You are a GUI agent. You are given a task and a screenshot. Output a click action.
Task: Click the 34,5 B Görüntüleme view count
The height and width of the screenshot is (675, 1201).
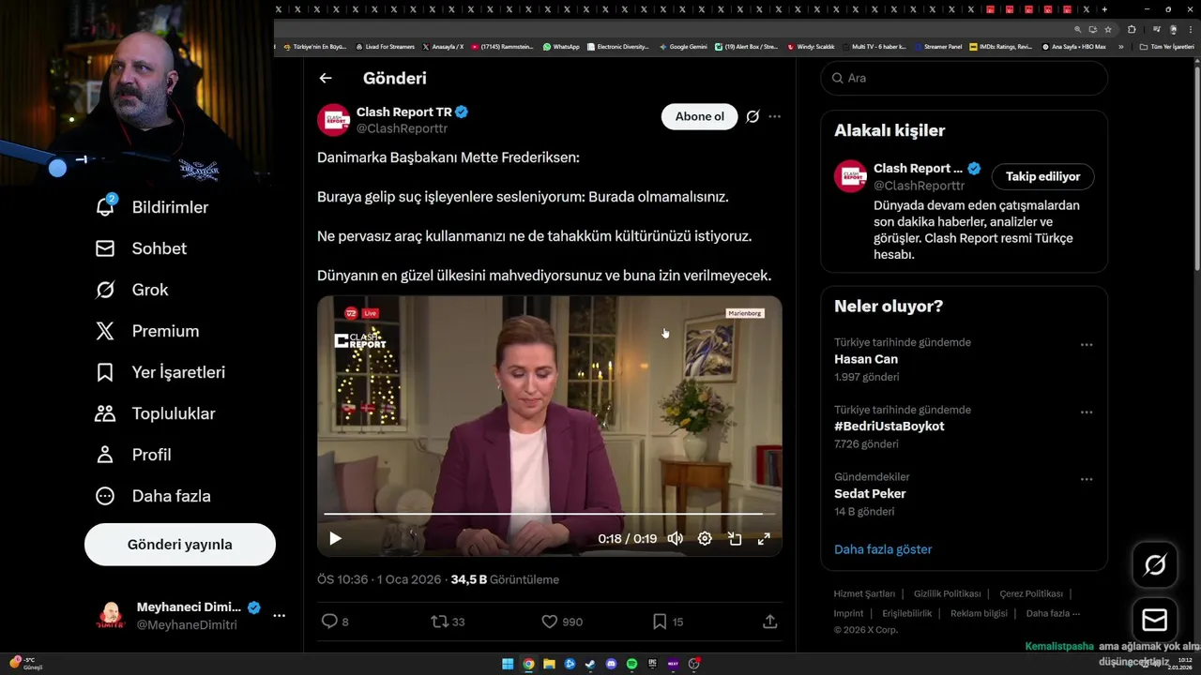[505, 579]
